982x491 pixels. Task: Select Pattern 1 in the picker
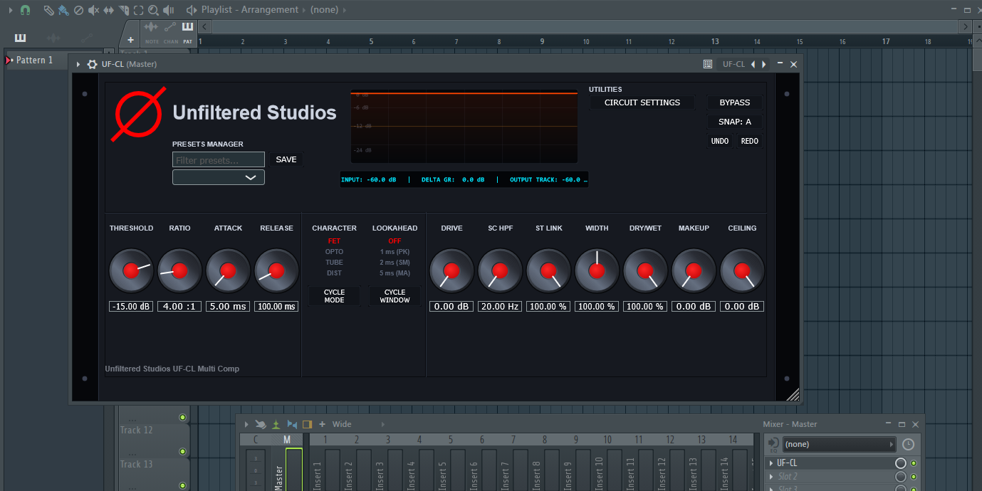point(35,60)
